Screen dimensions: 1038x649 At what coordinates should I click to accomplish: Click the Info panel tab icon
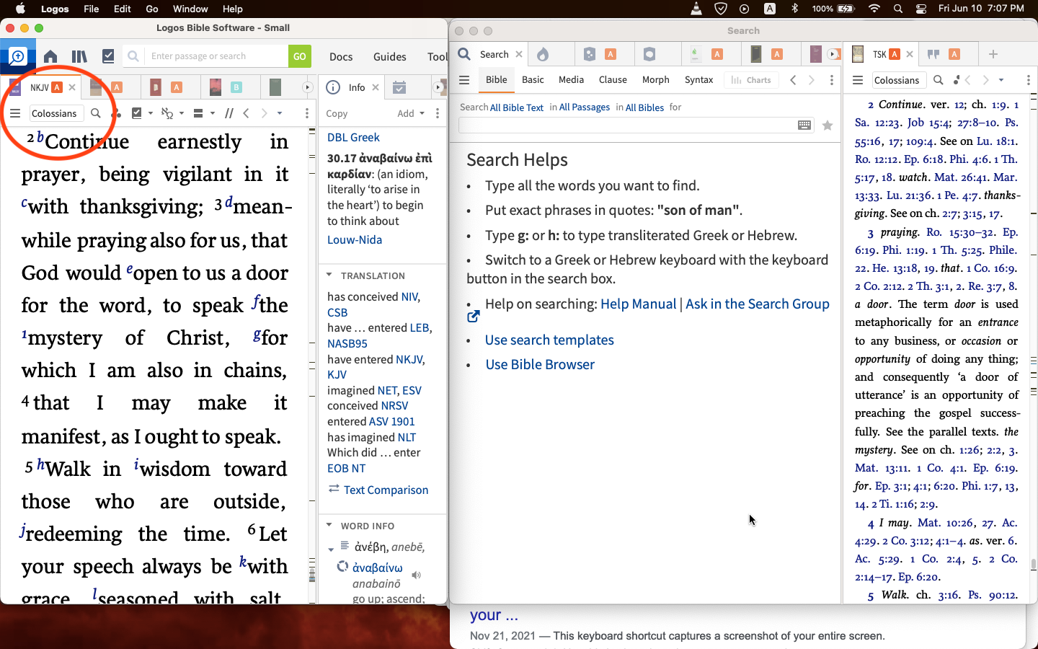click(x=332, y=87)
